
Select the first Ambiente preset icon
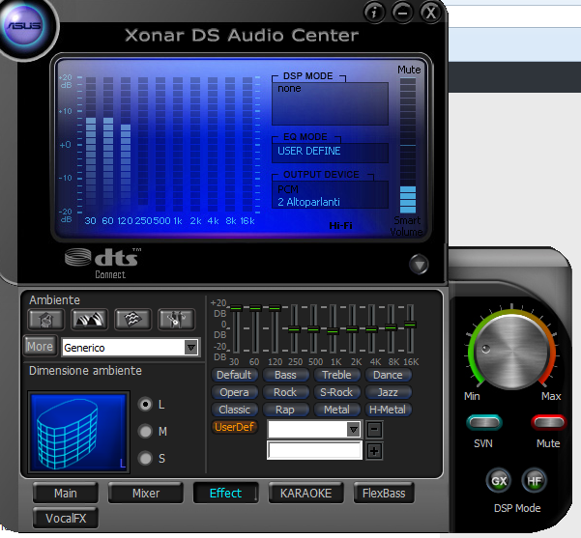pos(46,319)
